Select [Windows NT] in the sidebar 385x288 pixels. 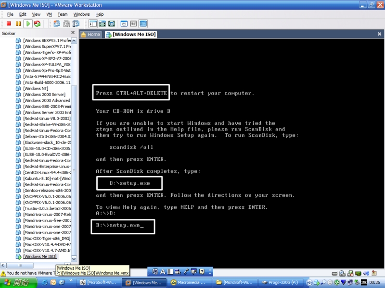[x=36, y=88]
